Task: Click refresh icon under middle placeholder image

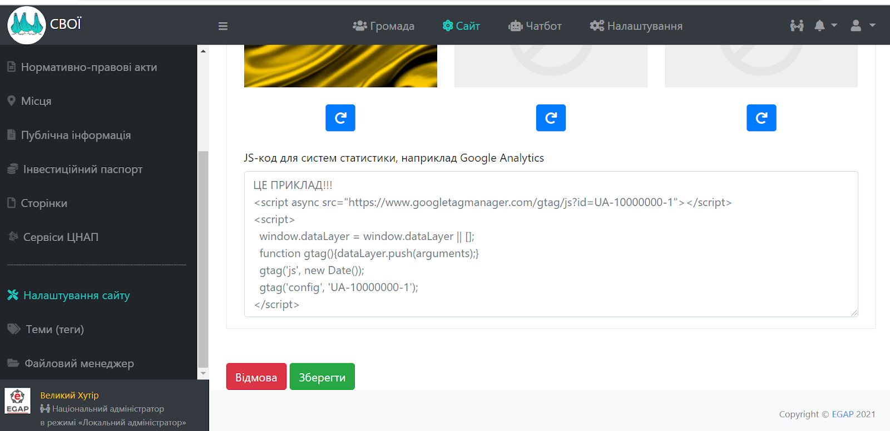Action: [x=551, y=118]
